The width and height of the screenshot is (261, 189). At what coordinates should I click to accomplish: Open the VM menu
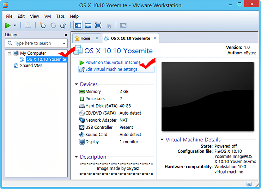(x=48, y=16)
